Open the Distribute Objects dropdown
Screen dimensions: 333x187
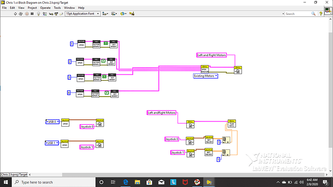point(114,14)
